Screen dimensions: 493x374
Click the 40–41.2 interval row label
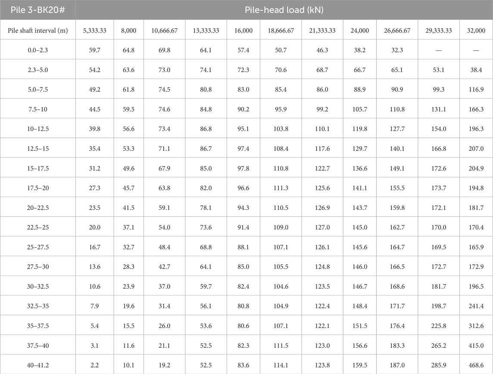click(x=38, y=365)
